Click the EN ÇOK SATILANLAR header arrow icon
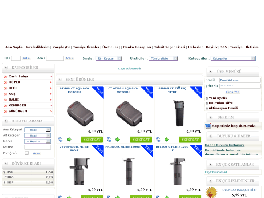 [x=211, y=165]
